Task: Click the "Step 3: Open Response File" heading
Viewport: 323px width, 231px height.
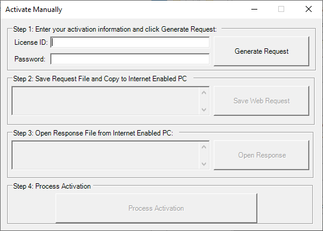Action: 93,133
